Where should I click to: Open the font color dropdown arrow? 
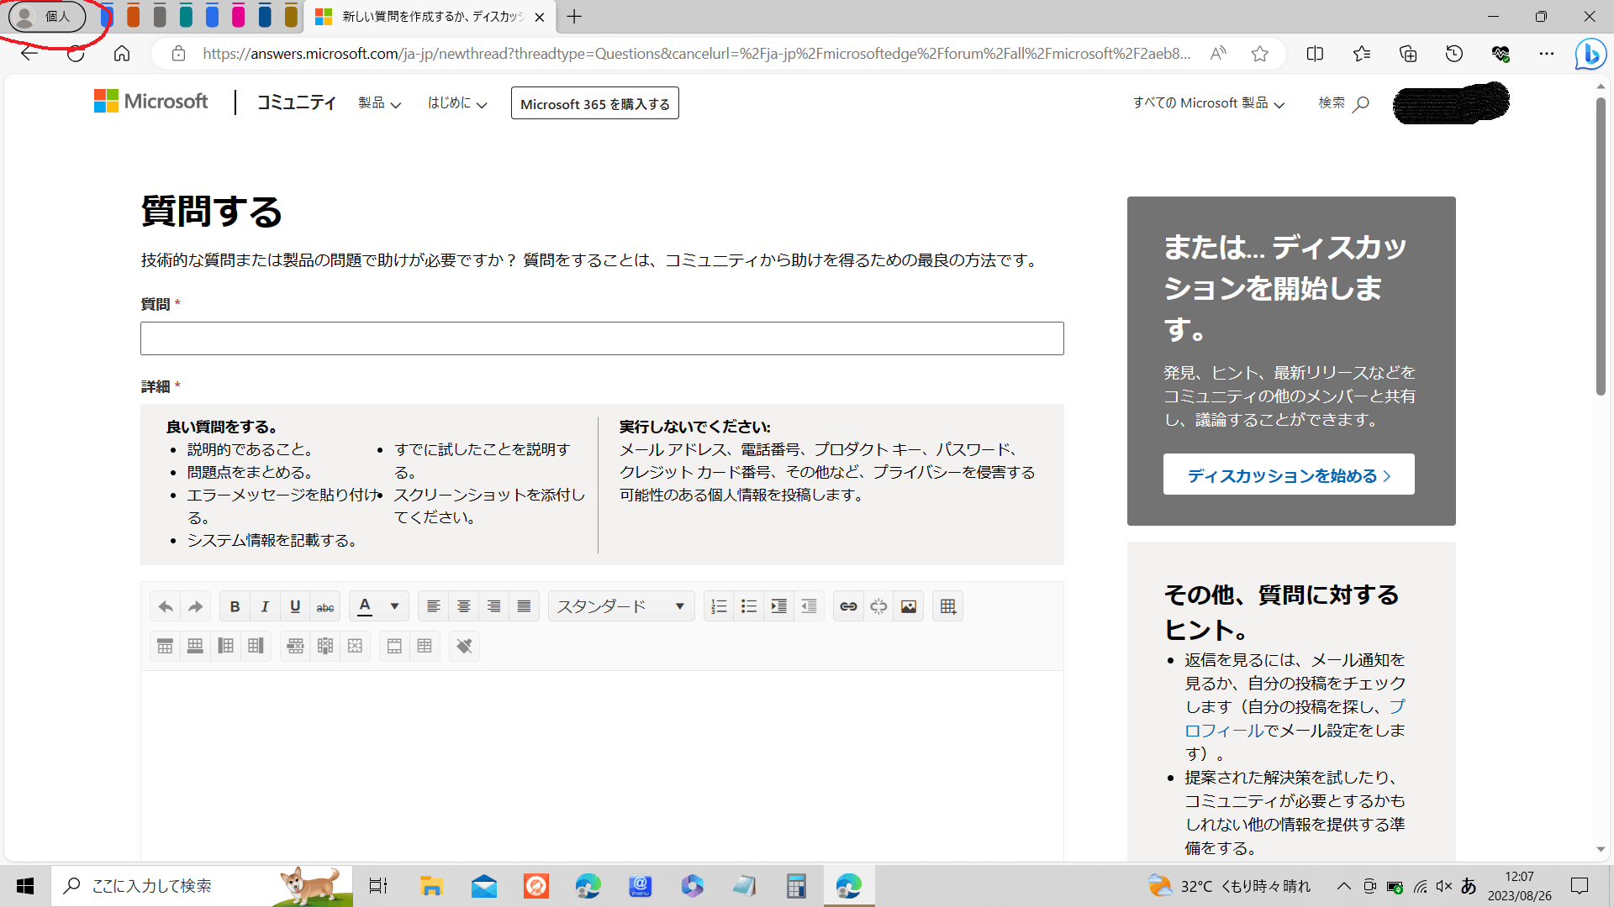(393, 606)
